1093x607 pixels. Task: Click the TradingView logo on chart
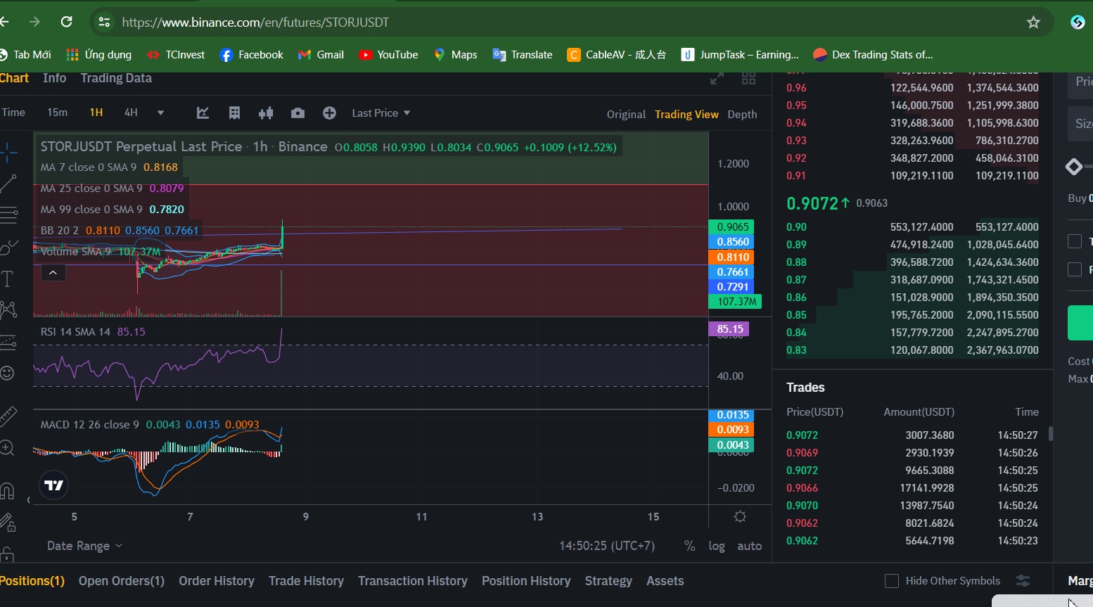(x=53, y=485)
